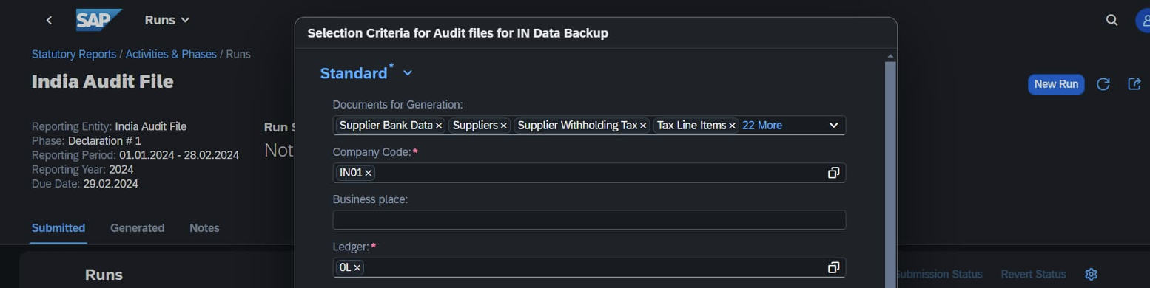The height and width of the screenshot is (288, 1150).
Task: Open the table settings gear icon
Action: pos(1091,274)
